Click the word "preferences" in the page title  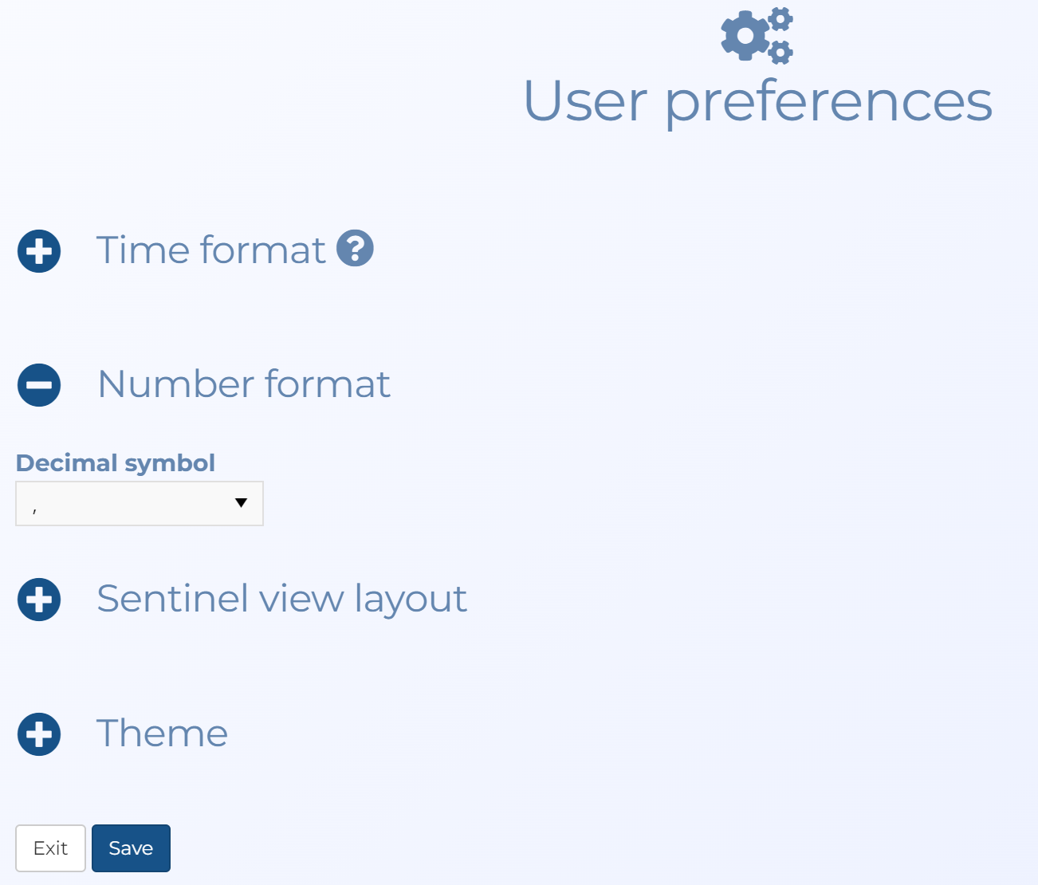coord(828,101)
